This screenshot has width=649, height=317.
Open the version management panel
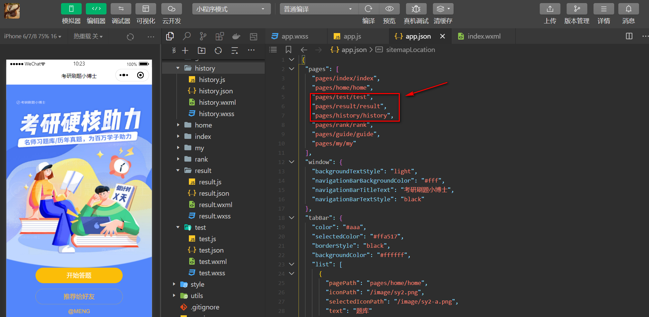click(577, 9)
